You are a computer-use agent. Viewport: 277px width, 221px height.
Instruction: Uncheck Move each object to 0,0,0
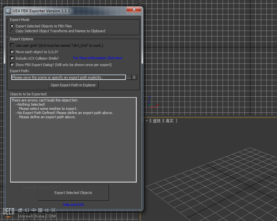pos(12,52)
